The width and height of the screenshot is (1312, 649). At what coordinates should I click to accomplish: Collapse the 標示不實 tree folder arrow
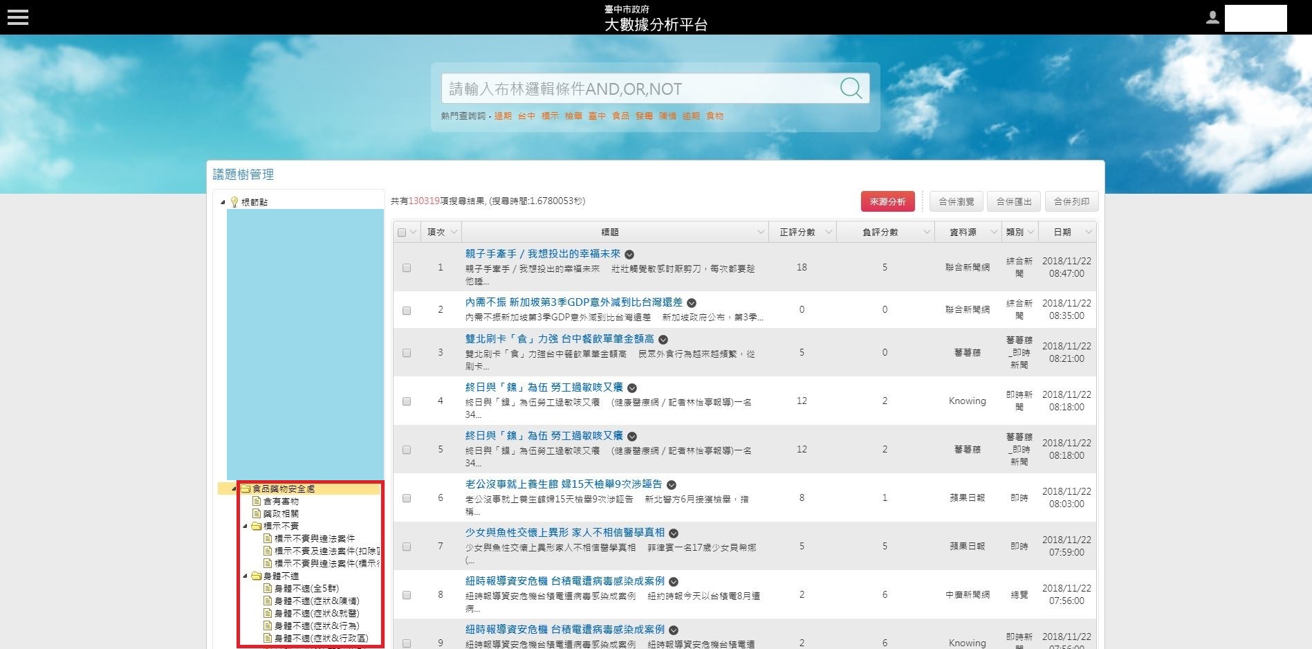(x=245, y=527)
